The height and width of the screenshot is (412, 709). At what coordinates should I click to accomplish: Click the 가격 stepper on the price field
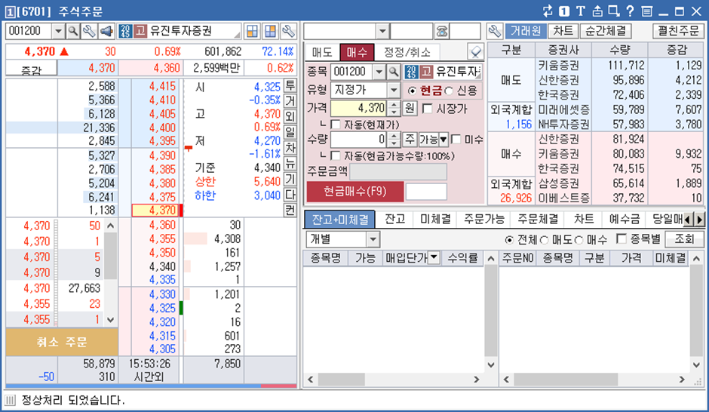392,109
